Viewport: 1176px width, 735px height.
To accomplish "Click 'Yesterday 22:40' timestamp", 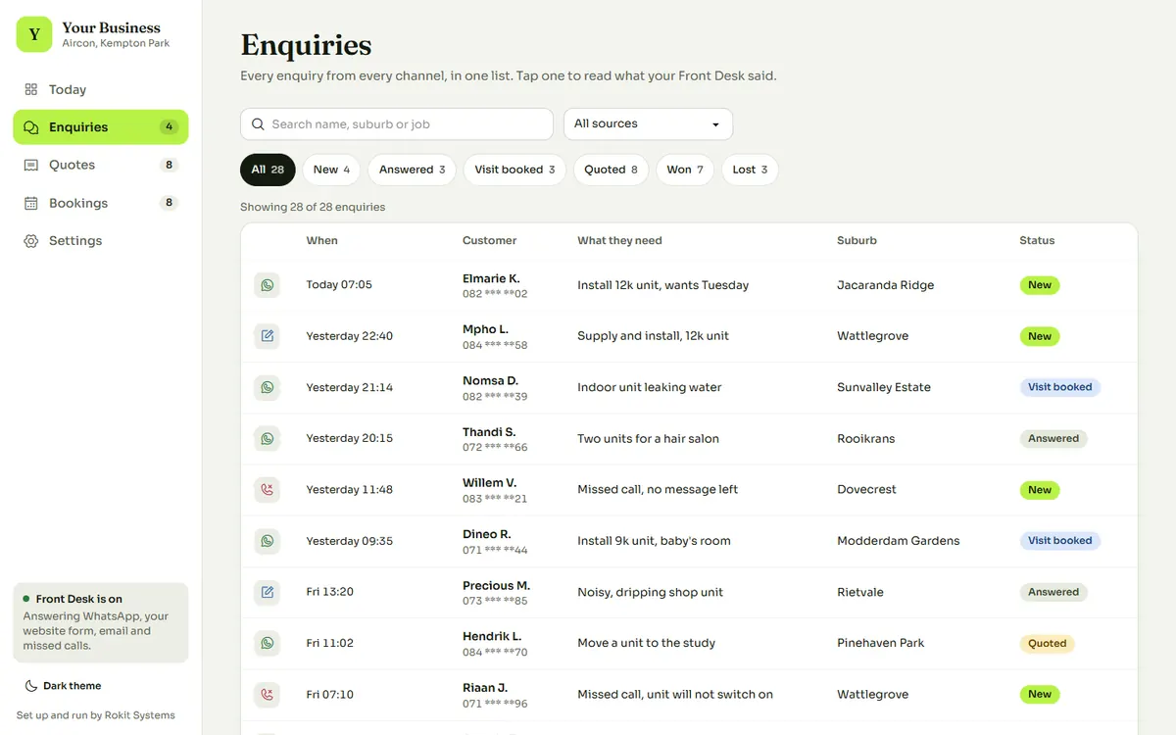I will [x=349, y=336].
